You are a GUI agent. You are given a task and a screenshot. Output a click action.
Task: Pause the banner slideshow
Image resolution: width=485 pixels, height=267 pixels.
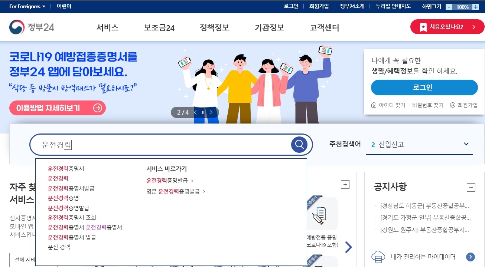(x=203, y=112)
